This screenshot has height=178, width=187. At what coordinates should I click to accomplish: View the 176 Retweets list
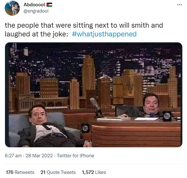click(20, 172)
